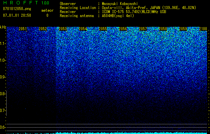Click the Ogata-vill. Akita-Pref. JAPAN location text
210x134 pixels.
point(149,8)
